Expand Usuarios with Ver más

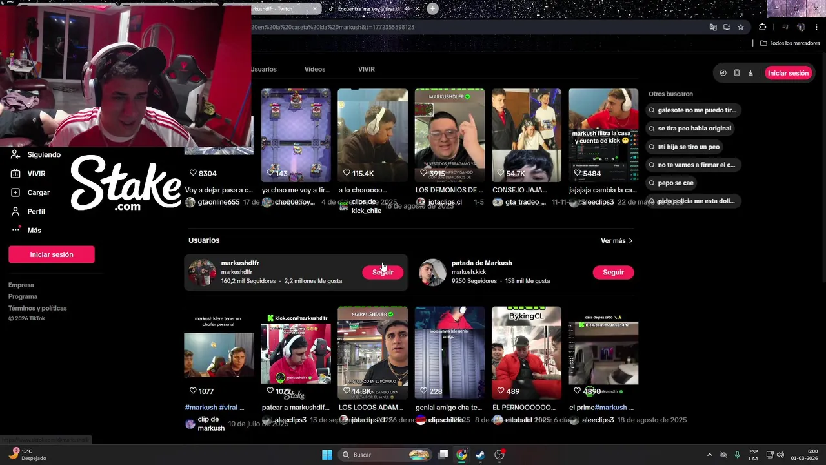click(x=617, y=241)
